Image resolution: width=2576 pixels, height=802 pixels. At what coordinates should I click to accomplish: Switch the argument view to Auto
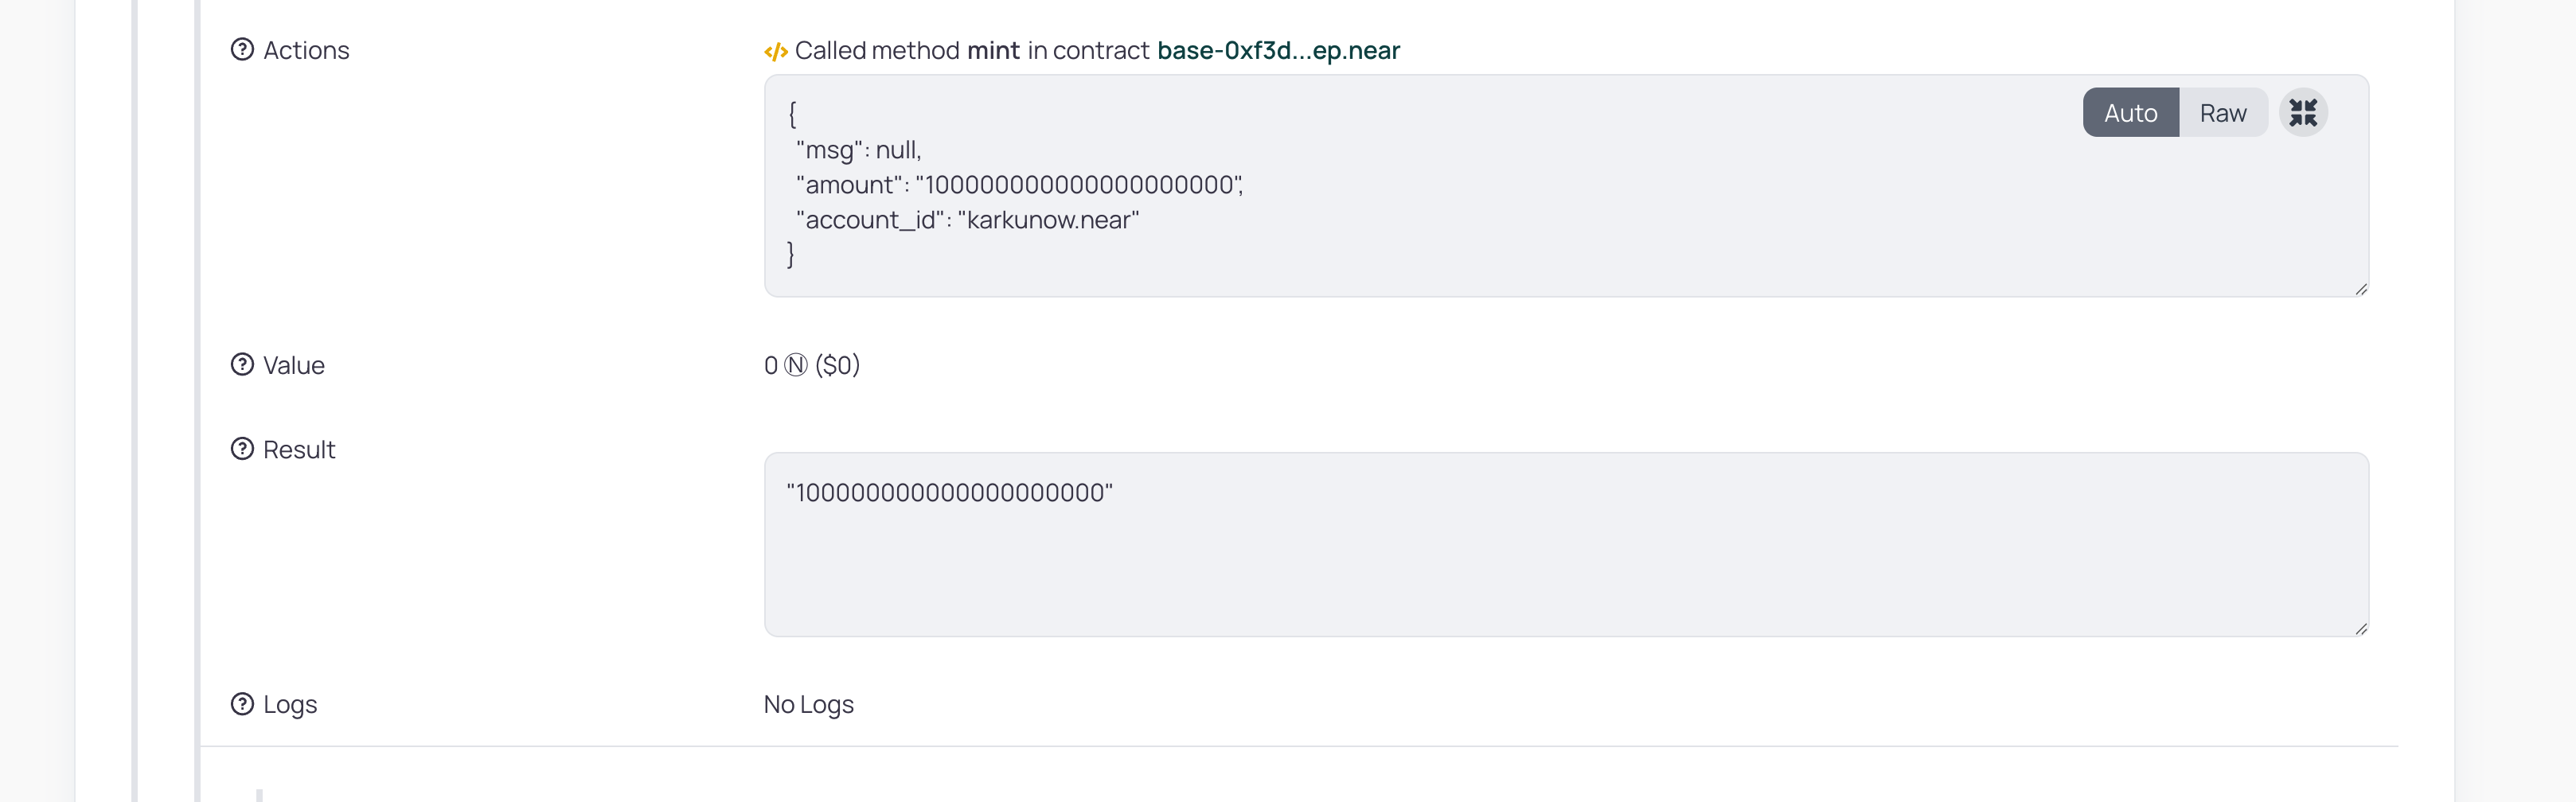pos(2130,113)
